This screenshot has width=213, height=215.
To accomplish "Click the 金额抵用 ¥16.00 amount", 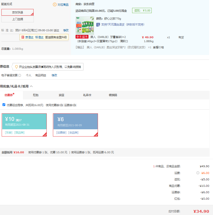I will pos(19,152).
